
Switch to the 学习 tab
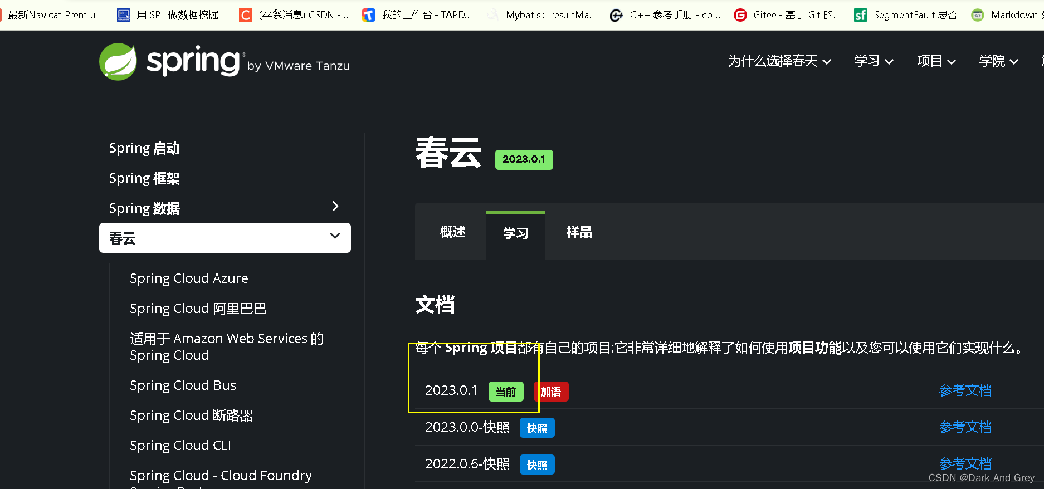point(516,234)
